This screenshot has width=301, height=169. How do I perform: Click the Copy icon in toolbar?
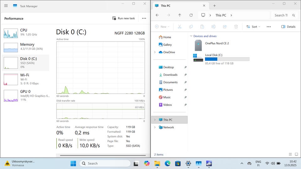191,27
